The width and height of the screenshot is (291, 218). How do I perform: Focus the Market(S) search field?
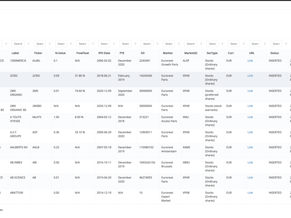pyautogui.click(x=191, y=44)
